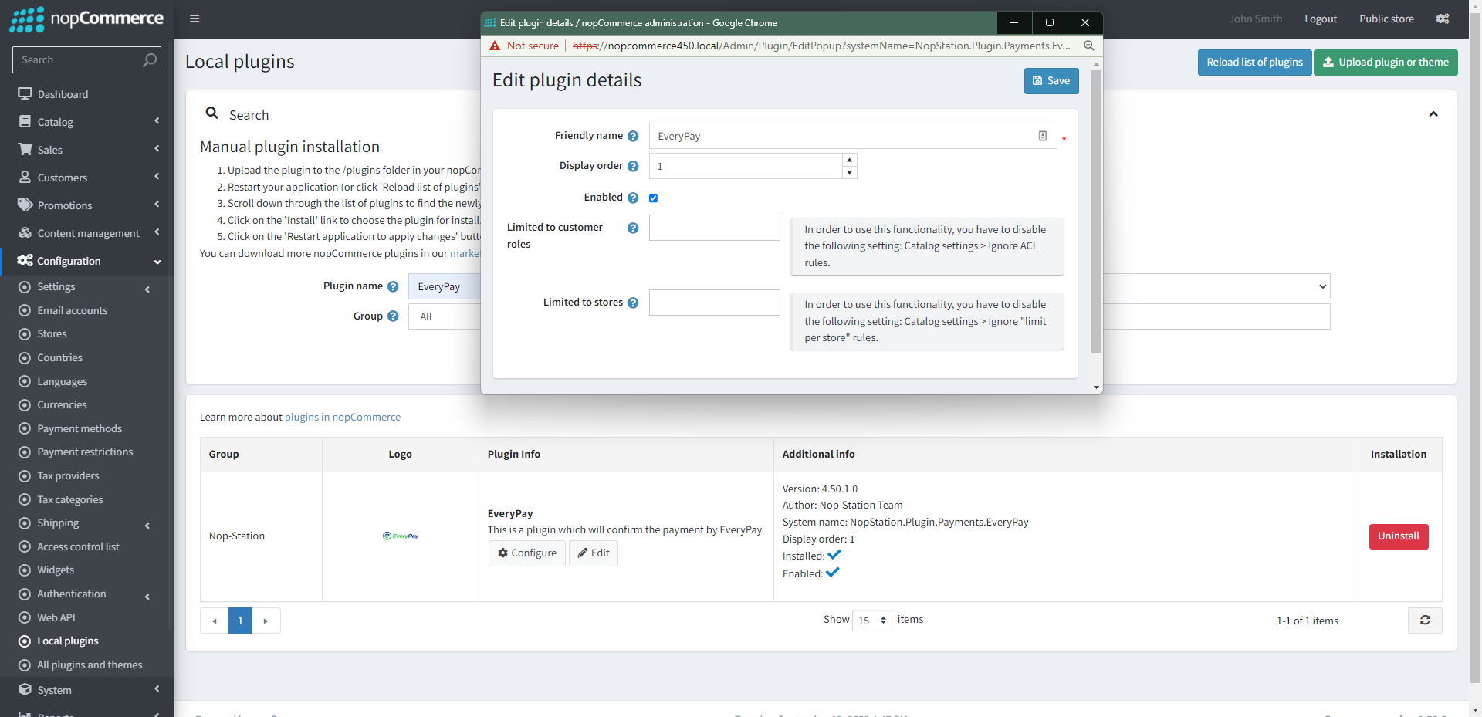Click Limited to stores help icon
This screenshot has height=717, width=1482.
[633, 303]
